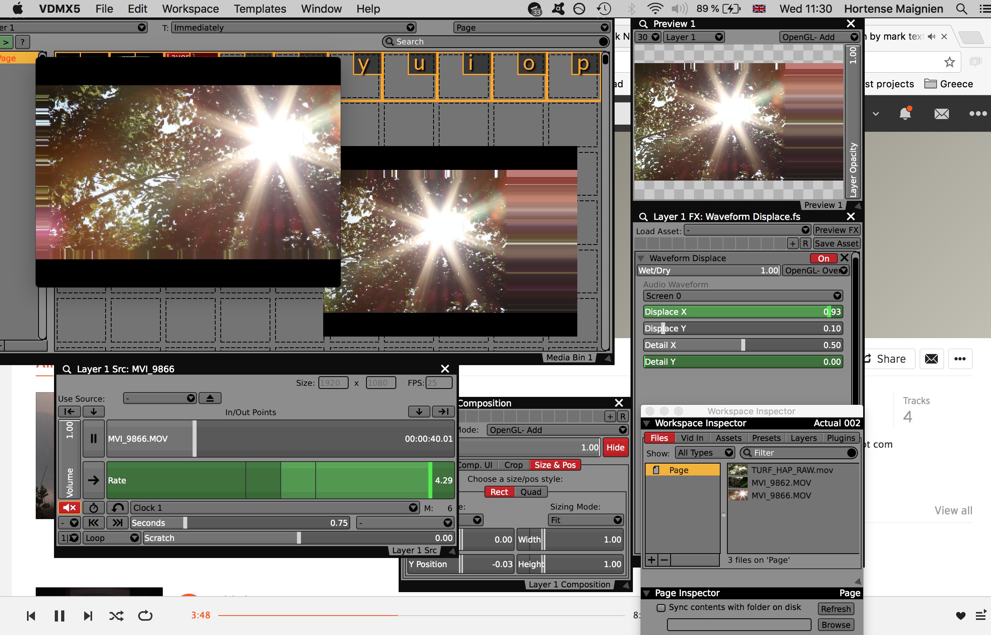
Task: Click the Hide button in Composition
Action: [615, 447]
